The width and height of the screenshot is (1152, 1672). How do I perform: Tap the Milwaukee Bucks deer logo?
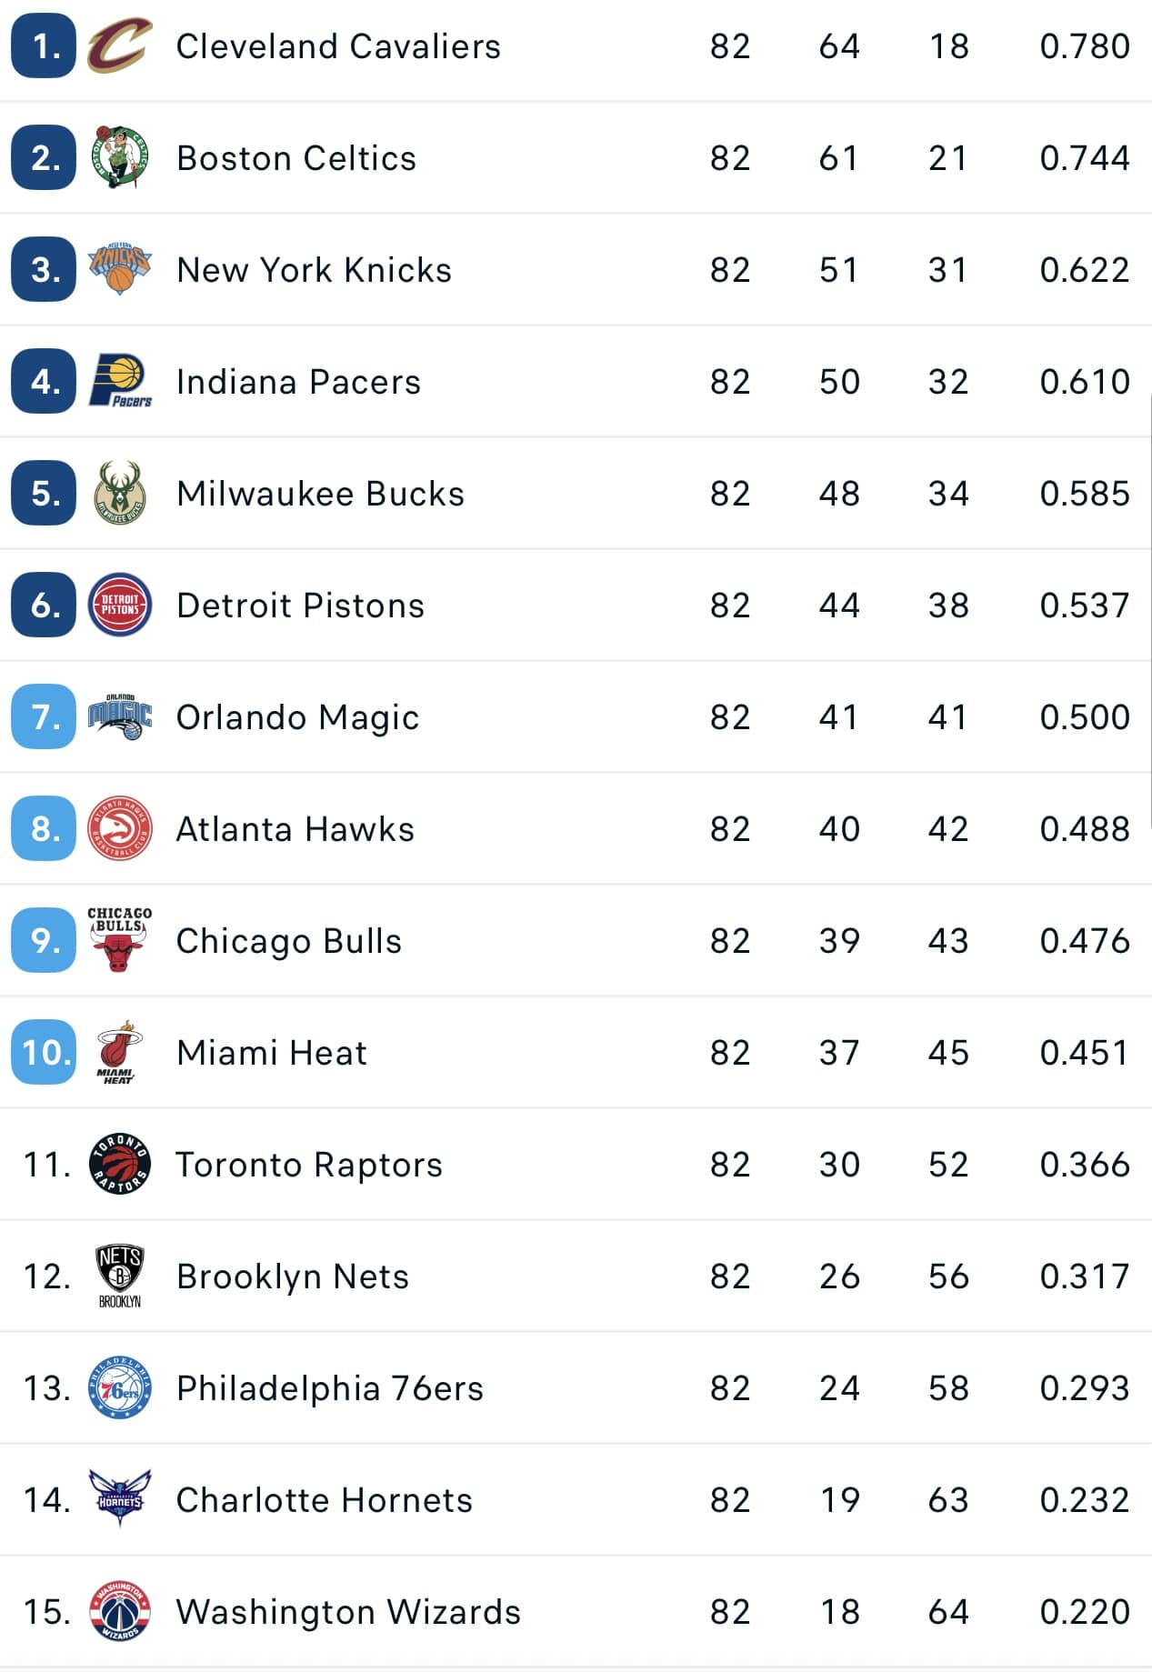tap(119, 493)
